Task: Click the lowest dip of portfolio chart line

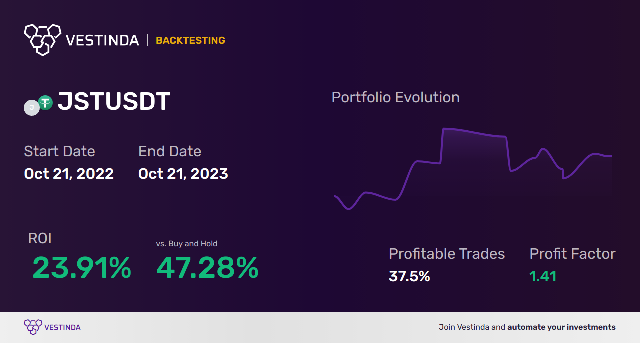Action: (x=348, y=209)
